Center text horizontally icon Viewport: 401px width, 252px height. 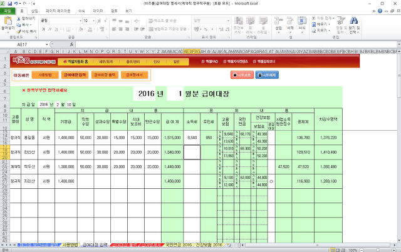pos(120,29)
